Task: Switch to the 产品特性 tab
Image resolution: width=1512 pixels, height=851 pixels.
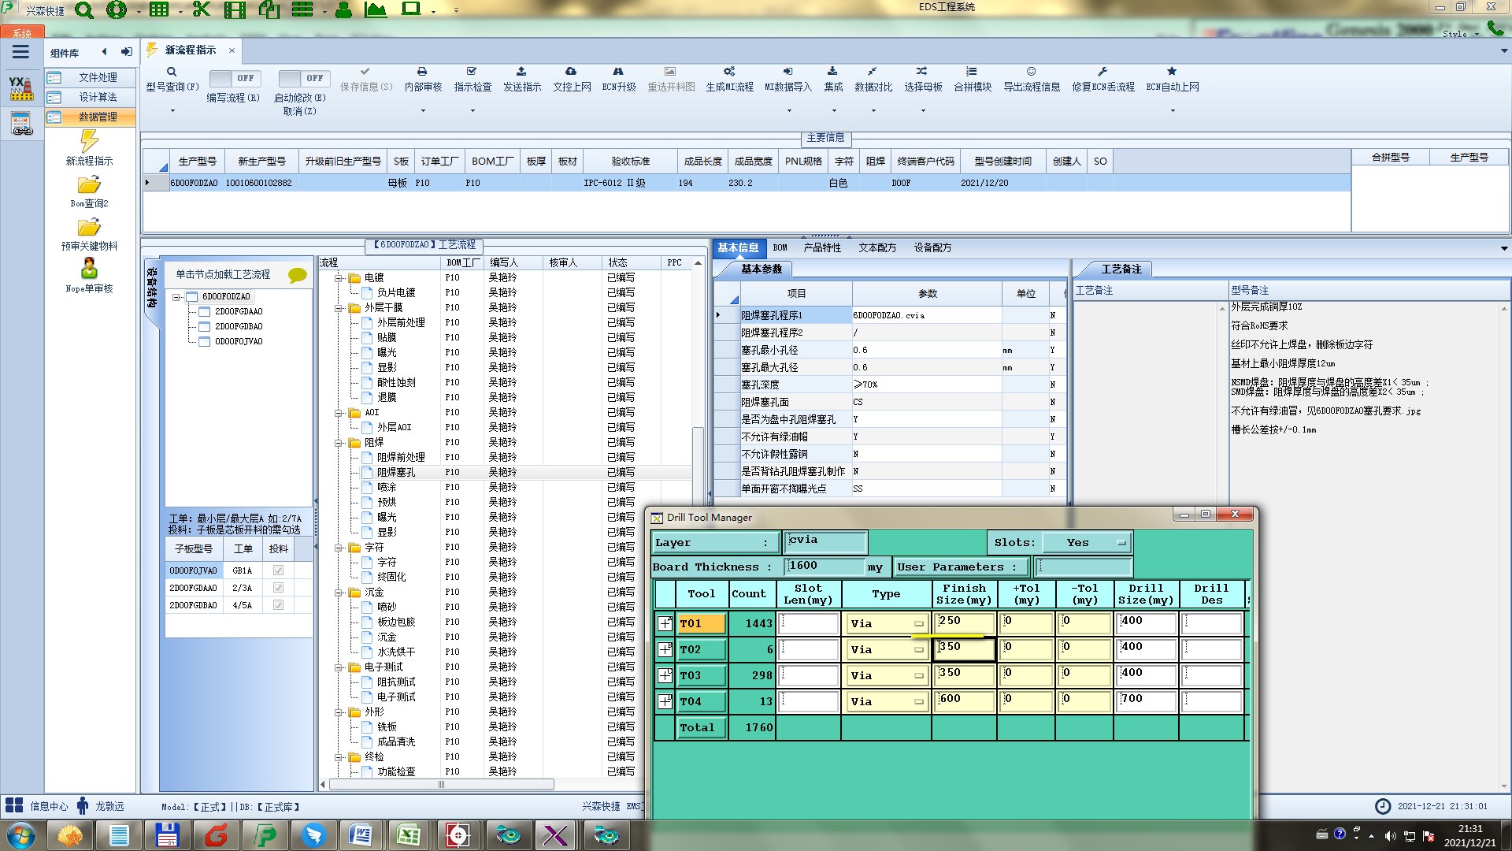Action: 821,247
